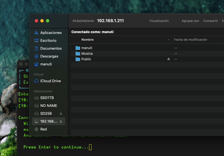Maximize the Finder window with the green button
224x156 pixels.
[48, 21]
